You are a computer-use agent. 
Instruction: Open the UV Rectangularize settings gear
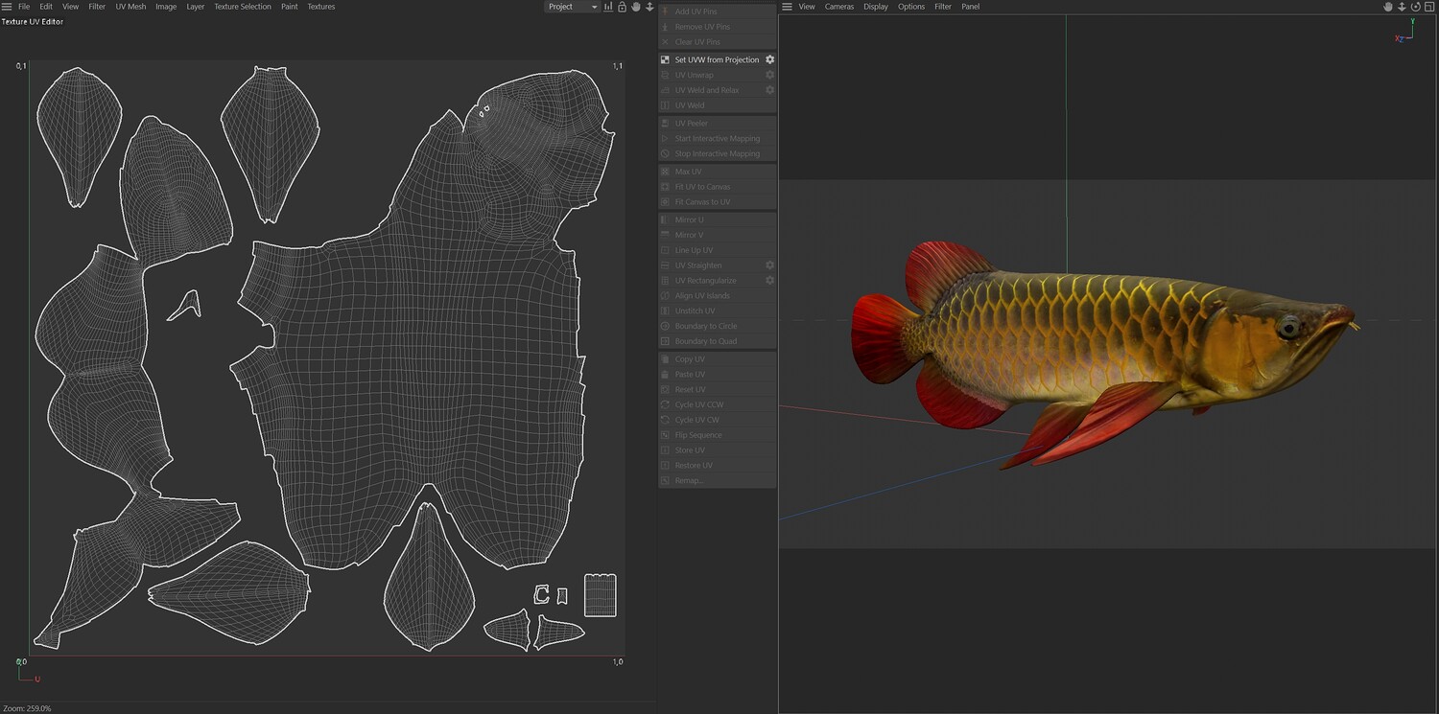(769, 281)
